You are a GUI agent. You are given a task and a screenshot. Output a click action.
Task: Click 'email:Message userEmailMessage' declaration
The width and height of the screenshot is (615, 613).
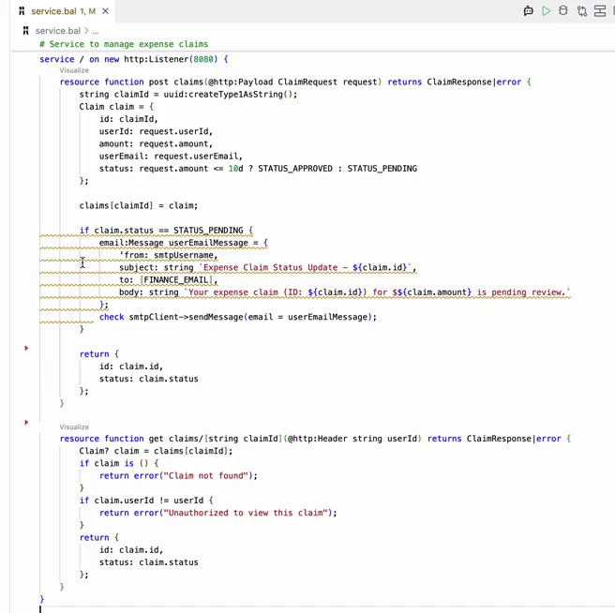click(x=173, y=243)
